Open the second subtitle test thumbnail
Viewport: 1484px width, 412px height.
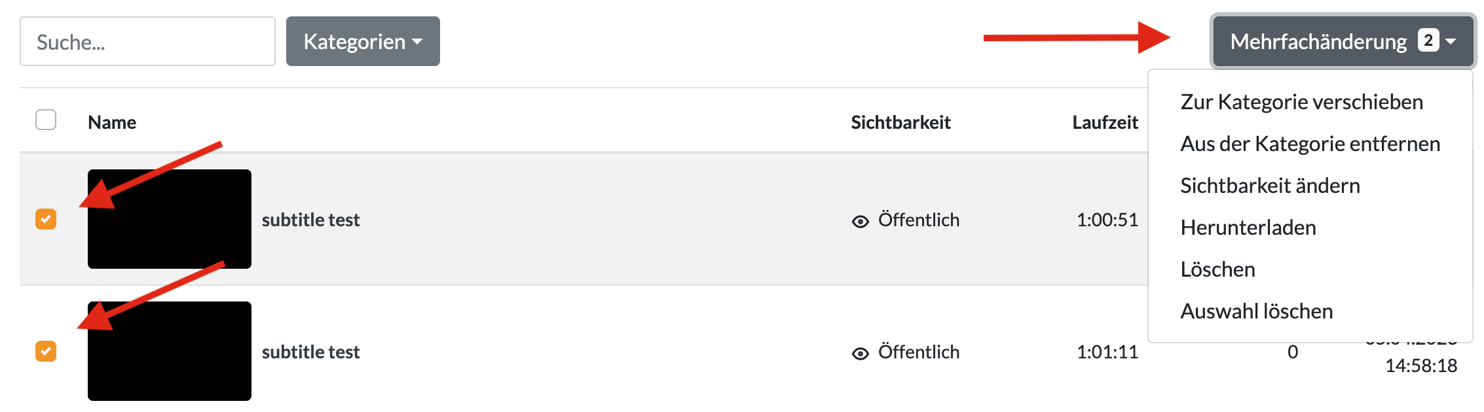point(170,351)
